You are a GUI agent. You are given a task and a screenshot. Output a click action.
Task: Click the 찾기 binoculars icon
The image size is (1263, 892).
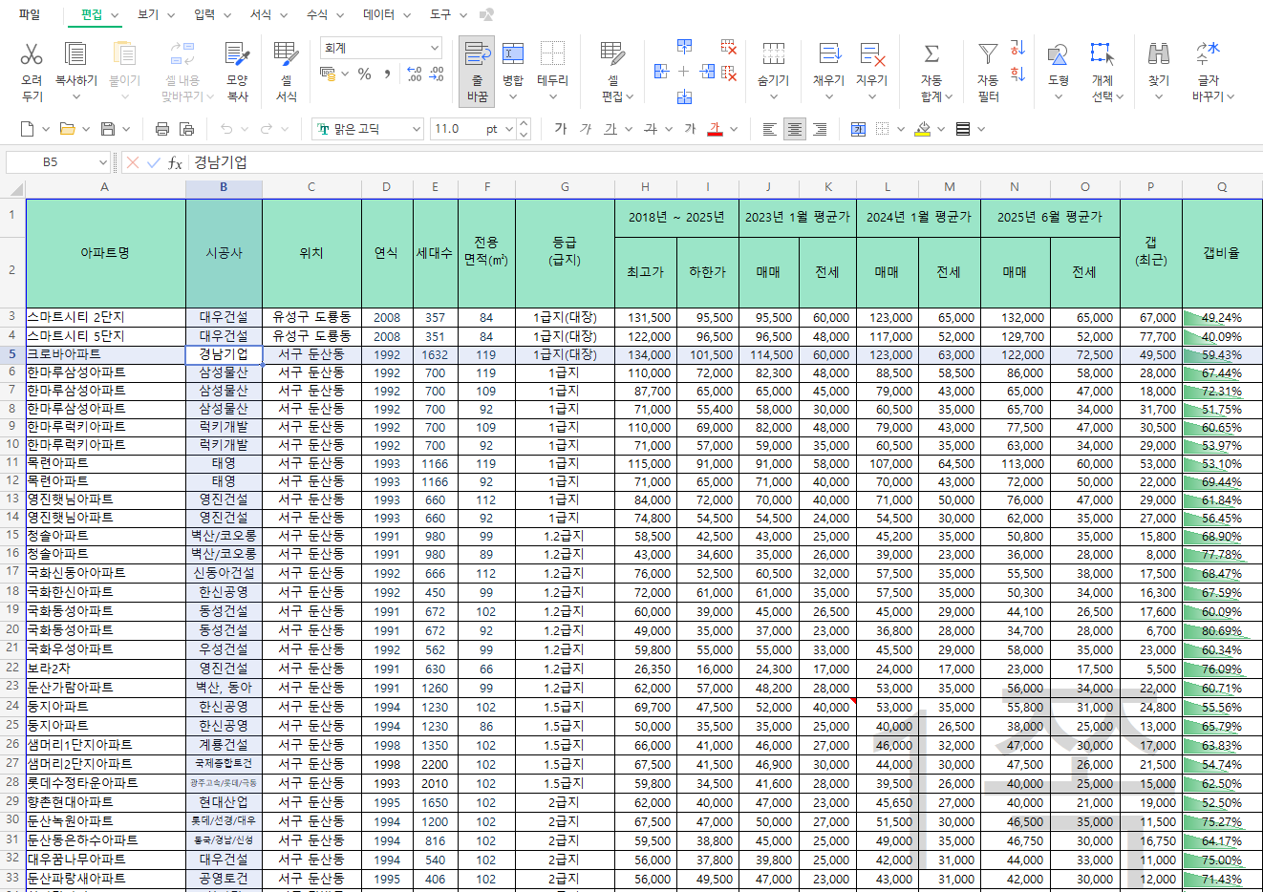pos(1158,54)
